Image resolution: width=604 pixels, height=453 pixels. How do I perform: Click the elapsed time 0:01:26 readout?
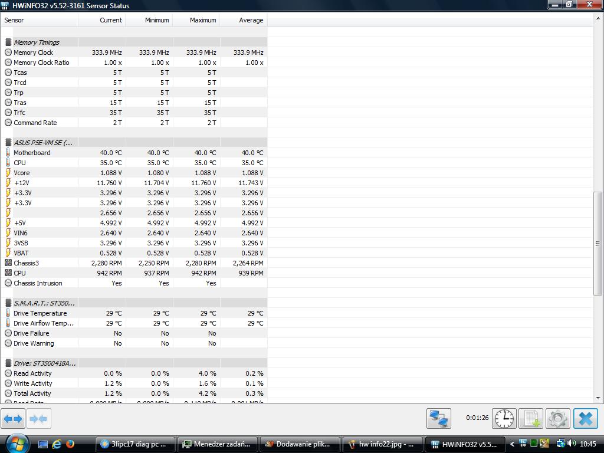(x=477, y=418)
